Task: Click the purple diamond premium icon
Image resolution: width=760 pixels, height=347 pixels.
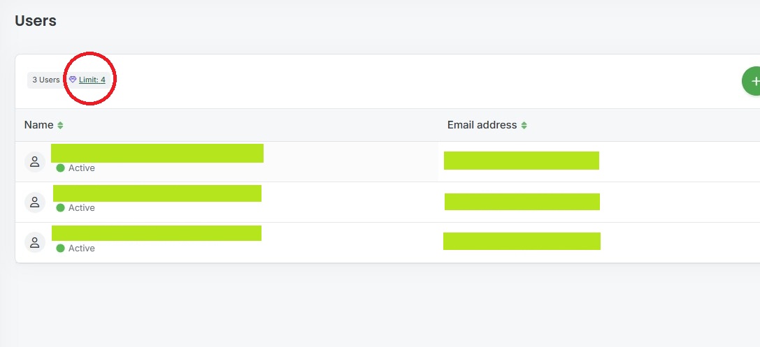Action: pyautogui.click(x=73, y=80)
